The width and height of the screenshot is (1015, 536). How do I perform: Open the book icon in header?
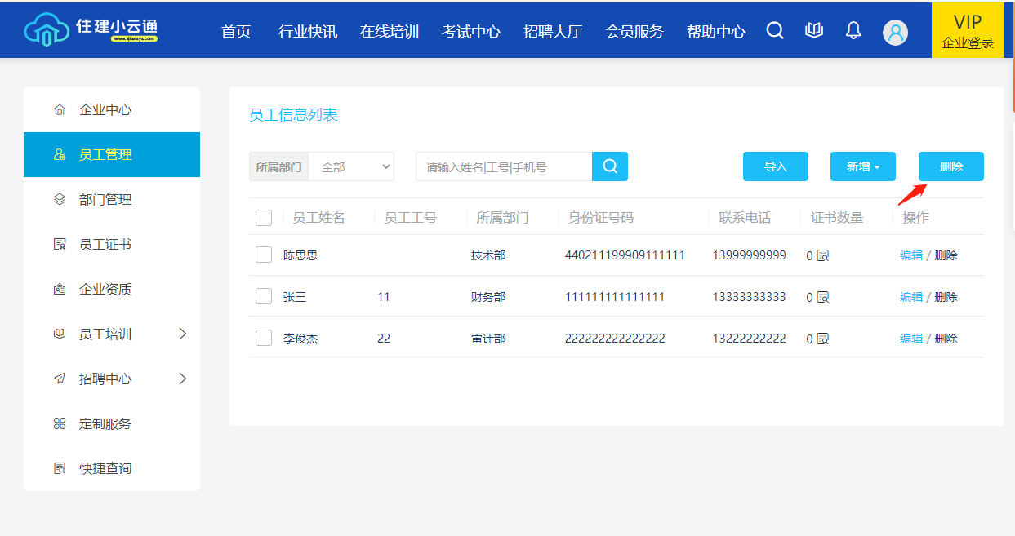tap(814, 31)
